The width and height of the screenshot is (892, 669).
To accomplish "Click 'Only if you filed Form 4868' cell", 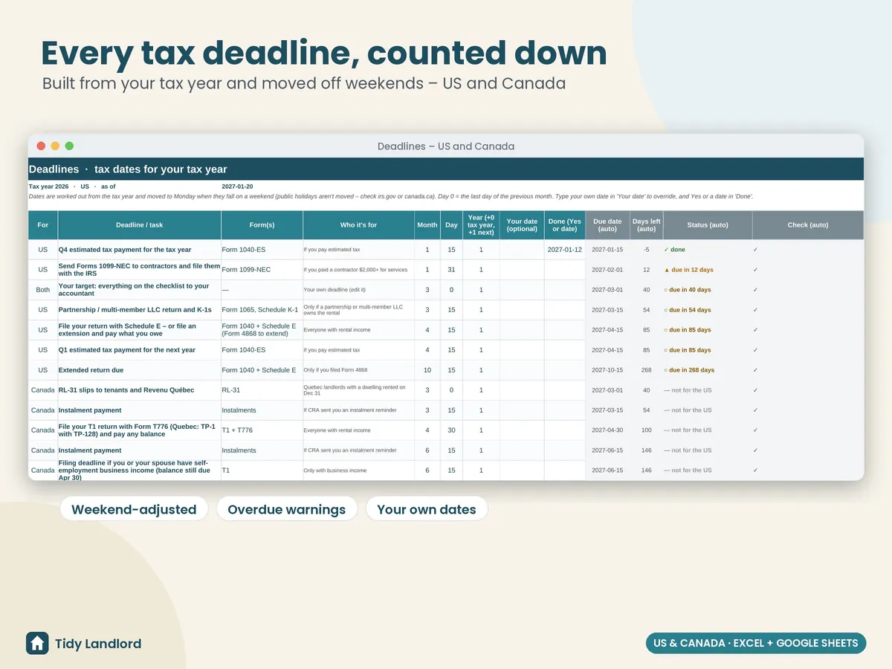I will click(359, 370).
